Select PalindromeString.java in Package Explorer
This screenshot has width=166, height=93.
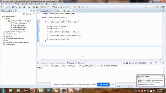tap(20, 23)
